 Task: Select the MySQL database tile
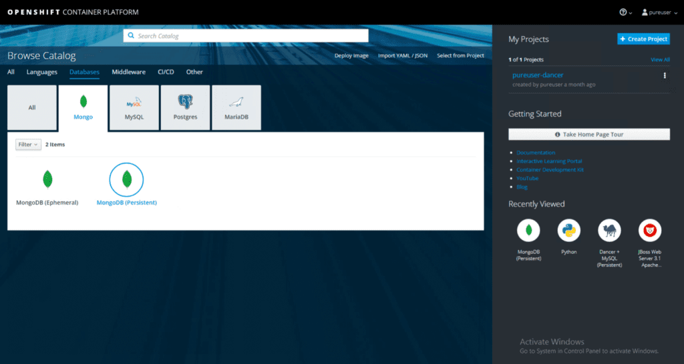coord(134,107)
